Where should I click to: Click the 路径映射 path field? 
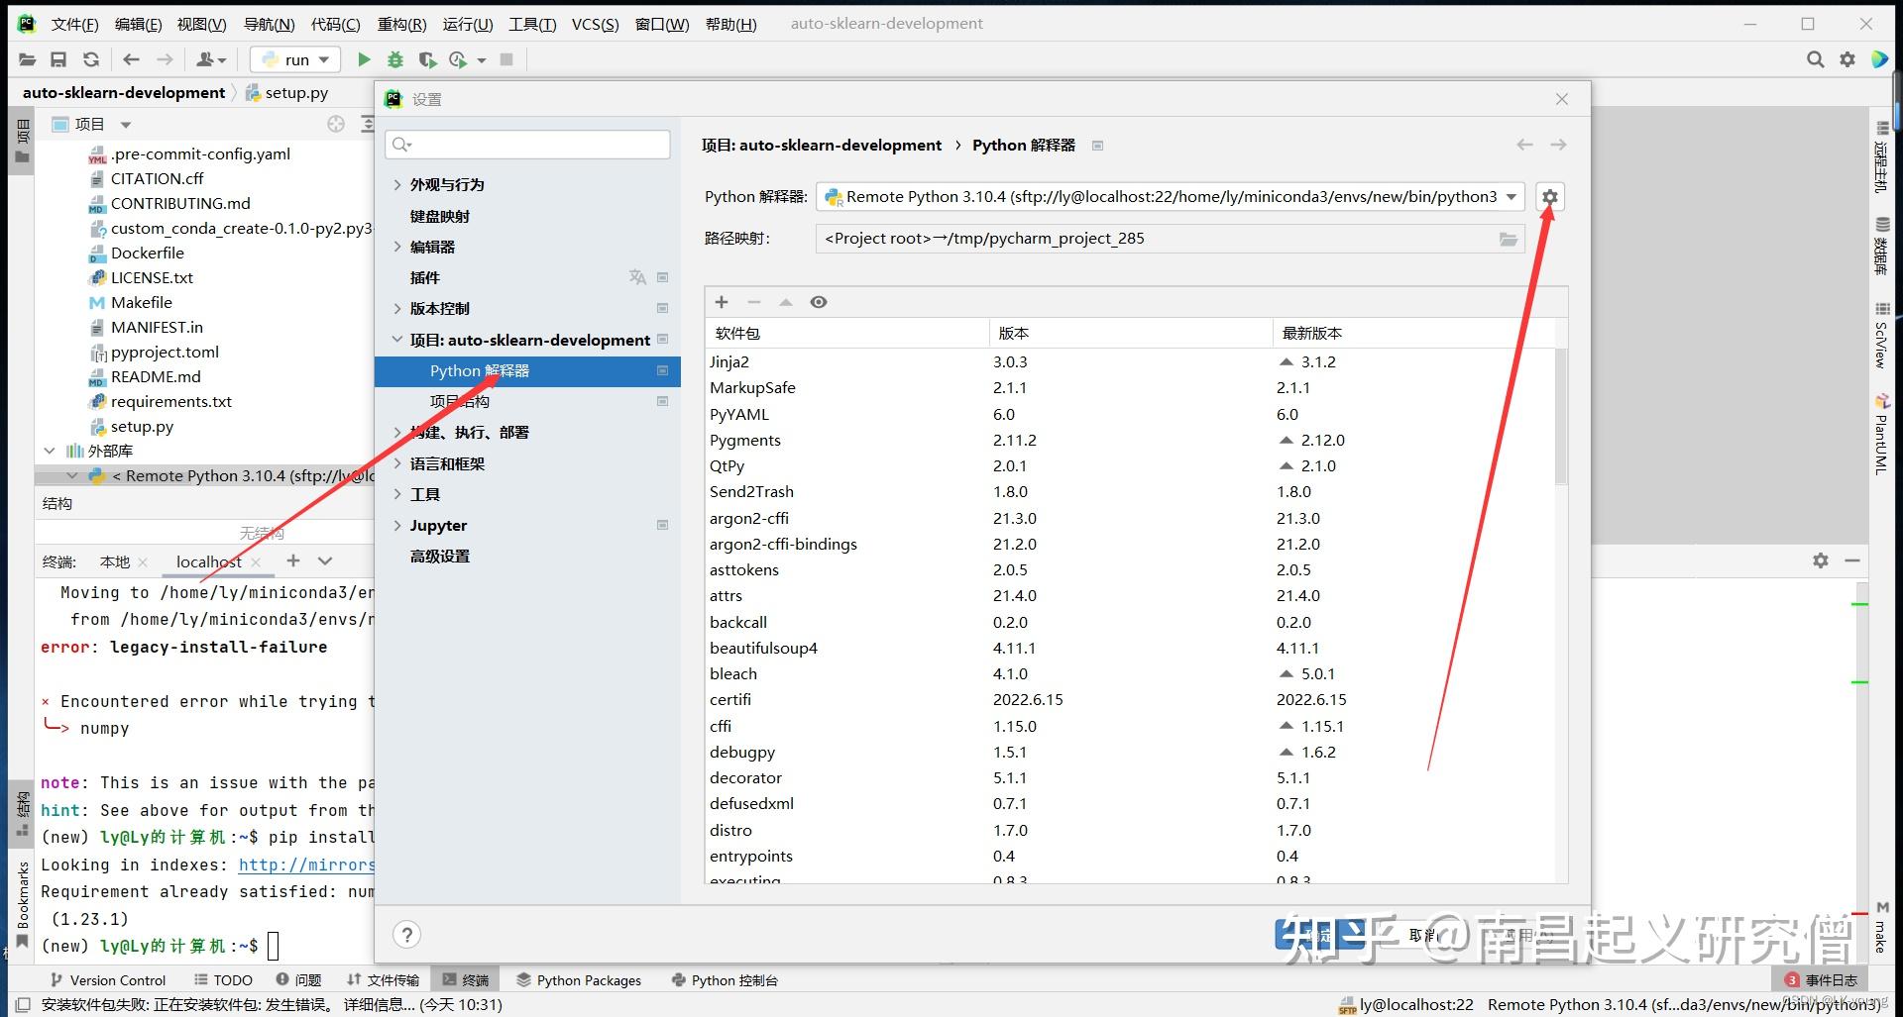pos(1170,239)
